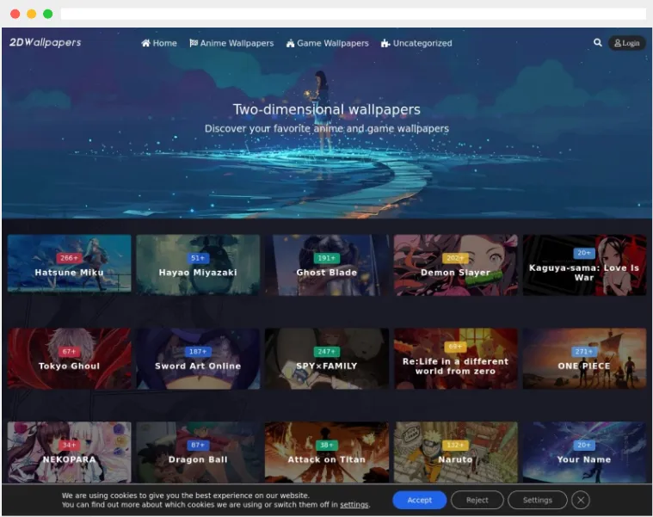The width and height of the screenshot is (653, 517).
Task: Accept the cookies
Action: (419, 500)
